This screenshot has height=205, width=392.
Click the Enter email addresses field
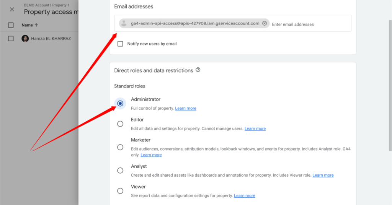(x=306, y=24)
